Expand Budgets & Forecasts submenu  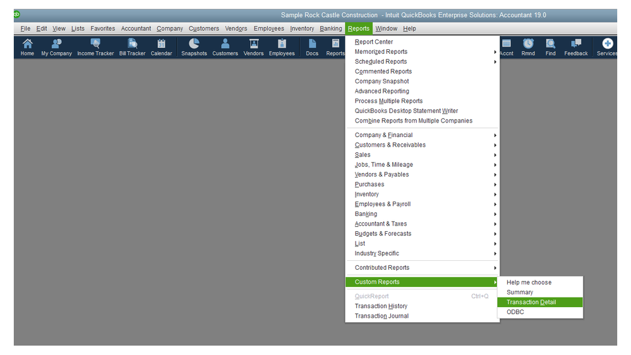tap(423, 234)
